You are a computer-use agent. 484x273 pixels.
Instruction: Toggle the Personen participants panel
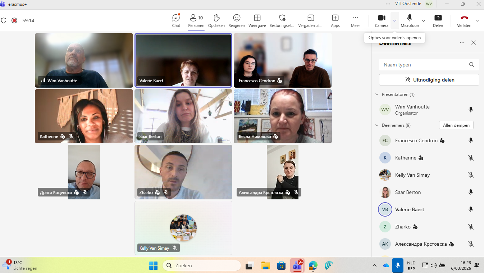pyautogui.click(x=196, y=20)
